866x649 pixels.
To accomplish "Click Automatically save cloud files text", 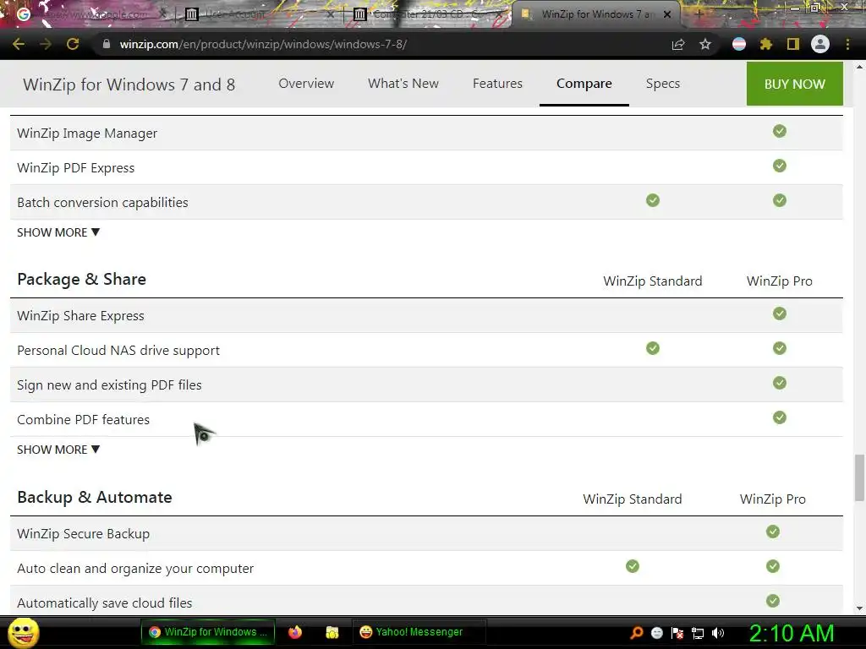I will pos(104,603).
